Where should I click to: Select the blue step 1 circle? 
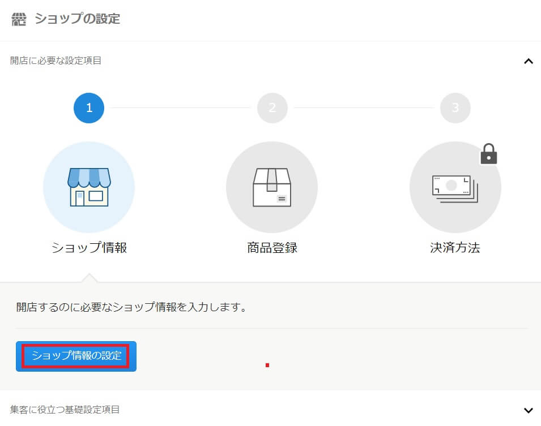pos(89,107)
